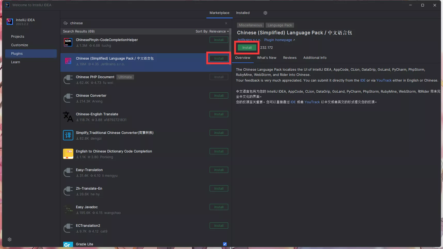Disable the Grazie Lite plugin checkbox
Screen dimensions: 443x249
pos(225,244)
